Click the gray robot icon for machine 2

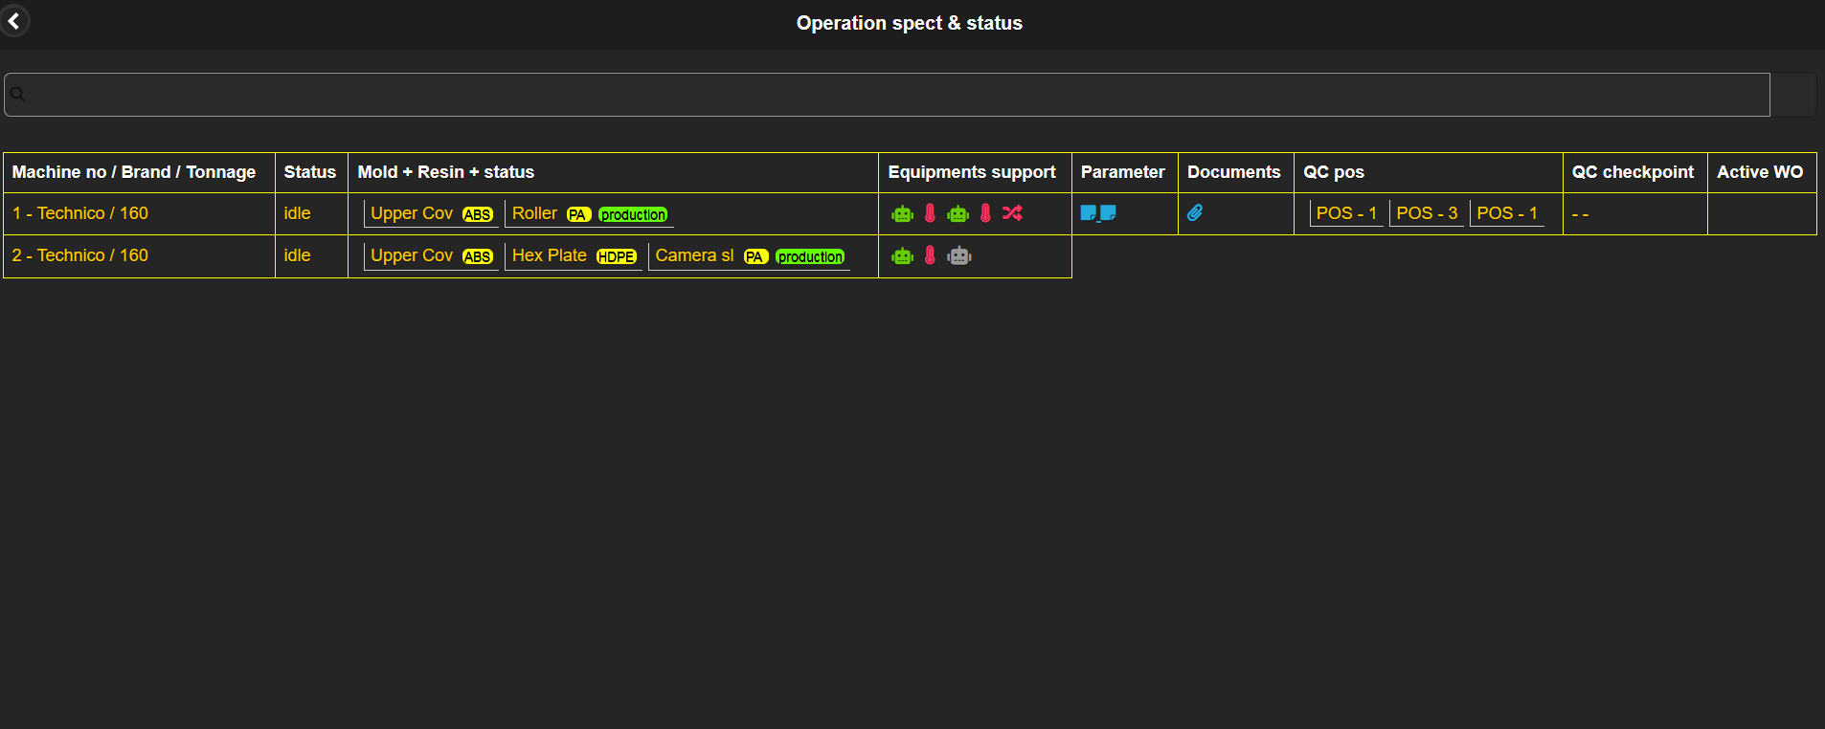(958, 255)
